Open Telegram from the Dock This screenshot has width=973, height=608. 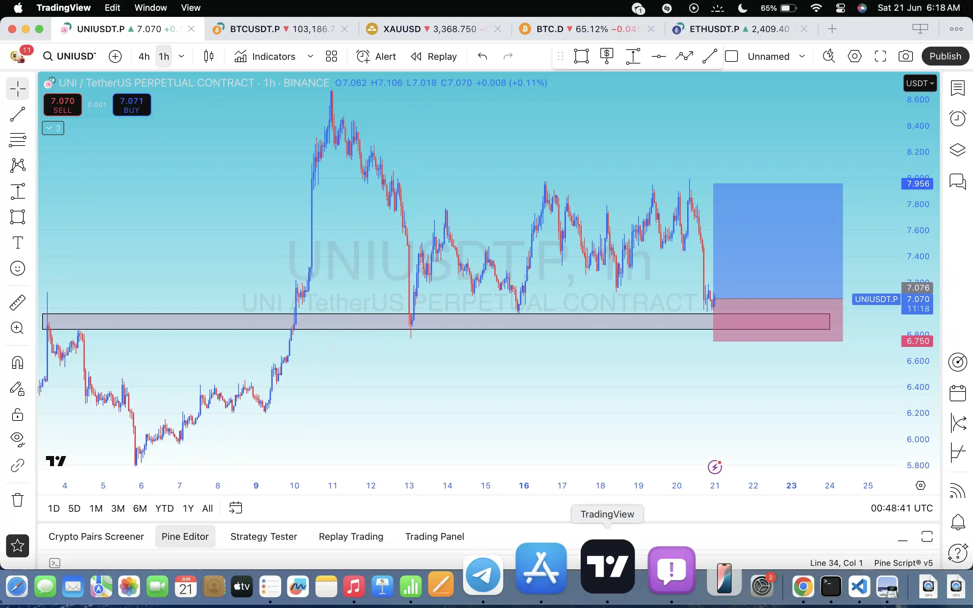tap(483, 575)
